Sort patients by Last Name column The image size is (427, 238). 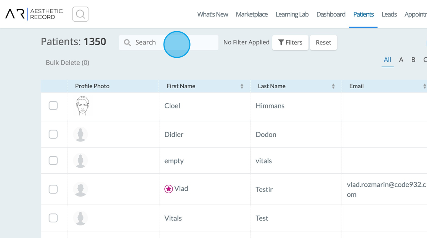tap(333, 86)
